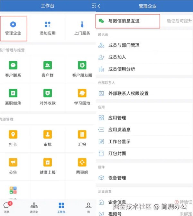193x216 pixels.
Task: Switch to the 消息 tab
Action: coord(7,207)
